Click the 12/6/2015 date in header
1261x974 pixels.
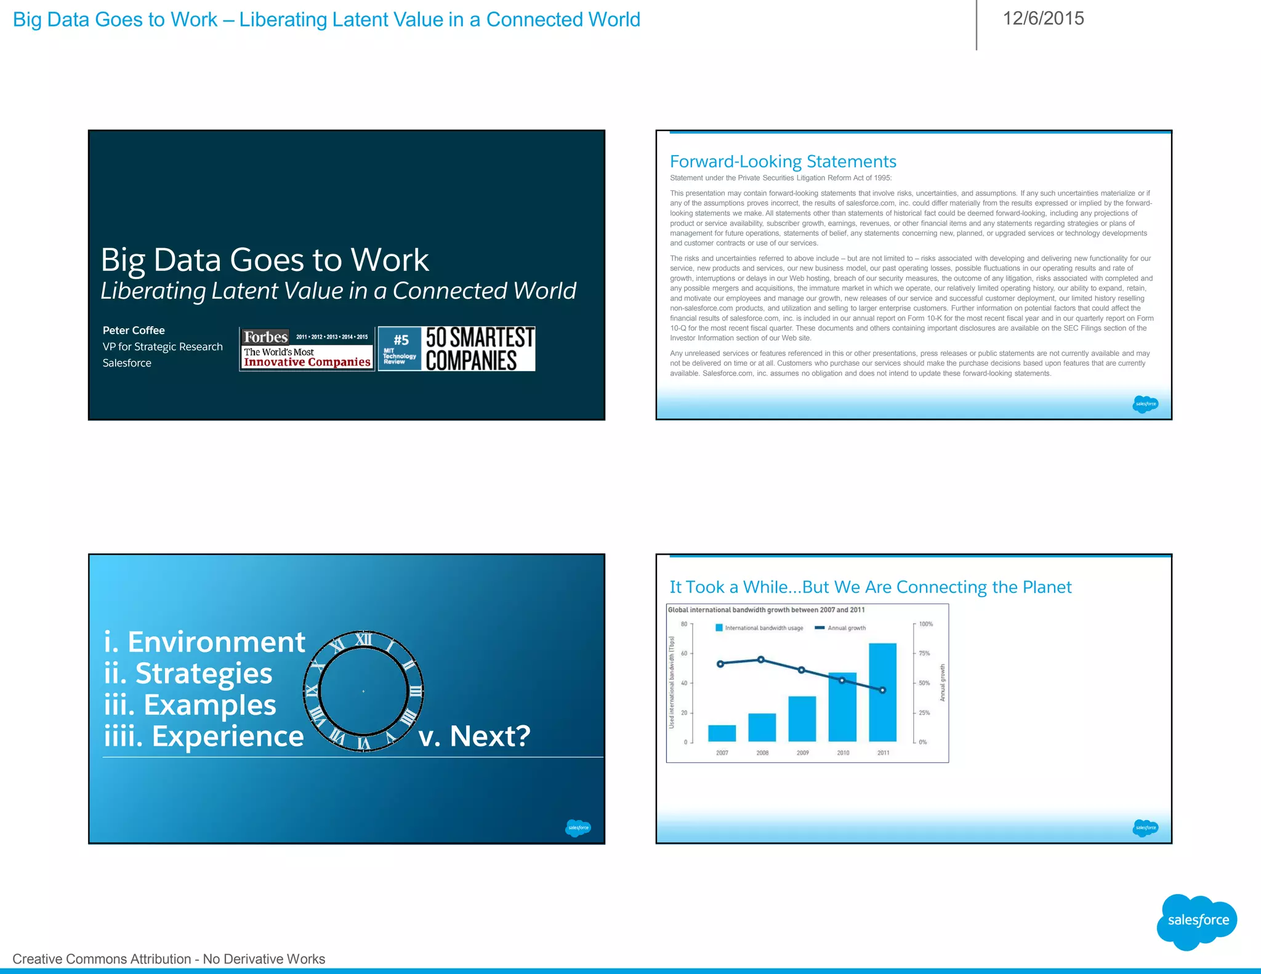[1043, 18]
